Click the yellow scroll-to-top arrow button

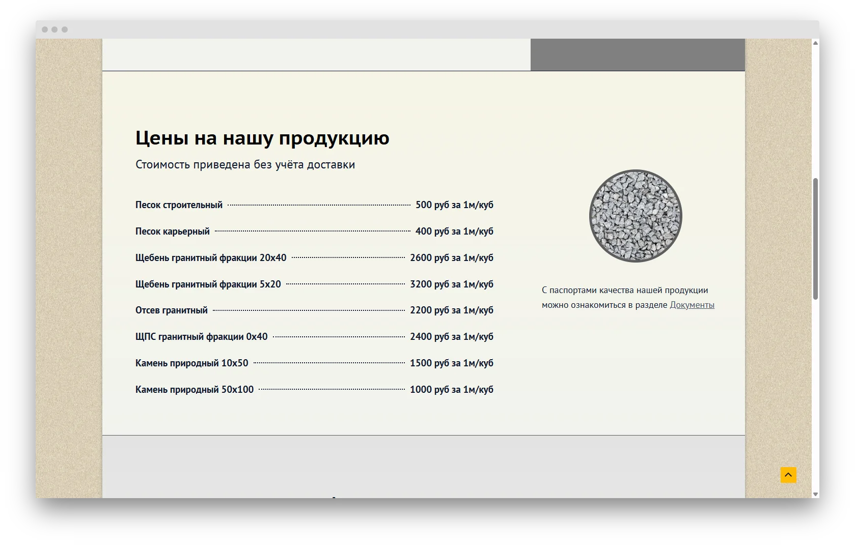(x=787, y=474)
